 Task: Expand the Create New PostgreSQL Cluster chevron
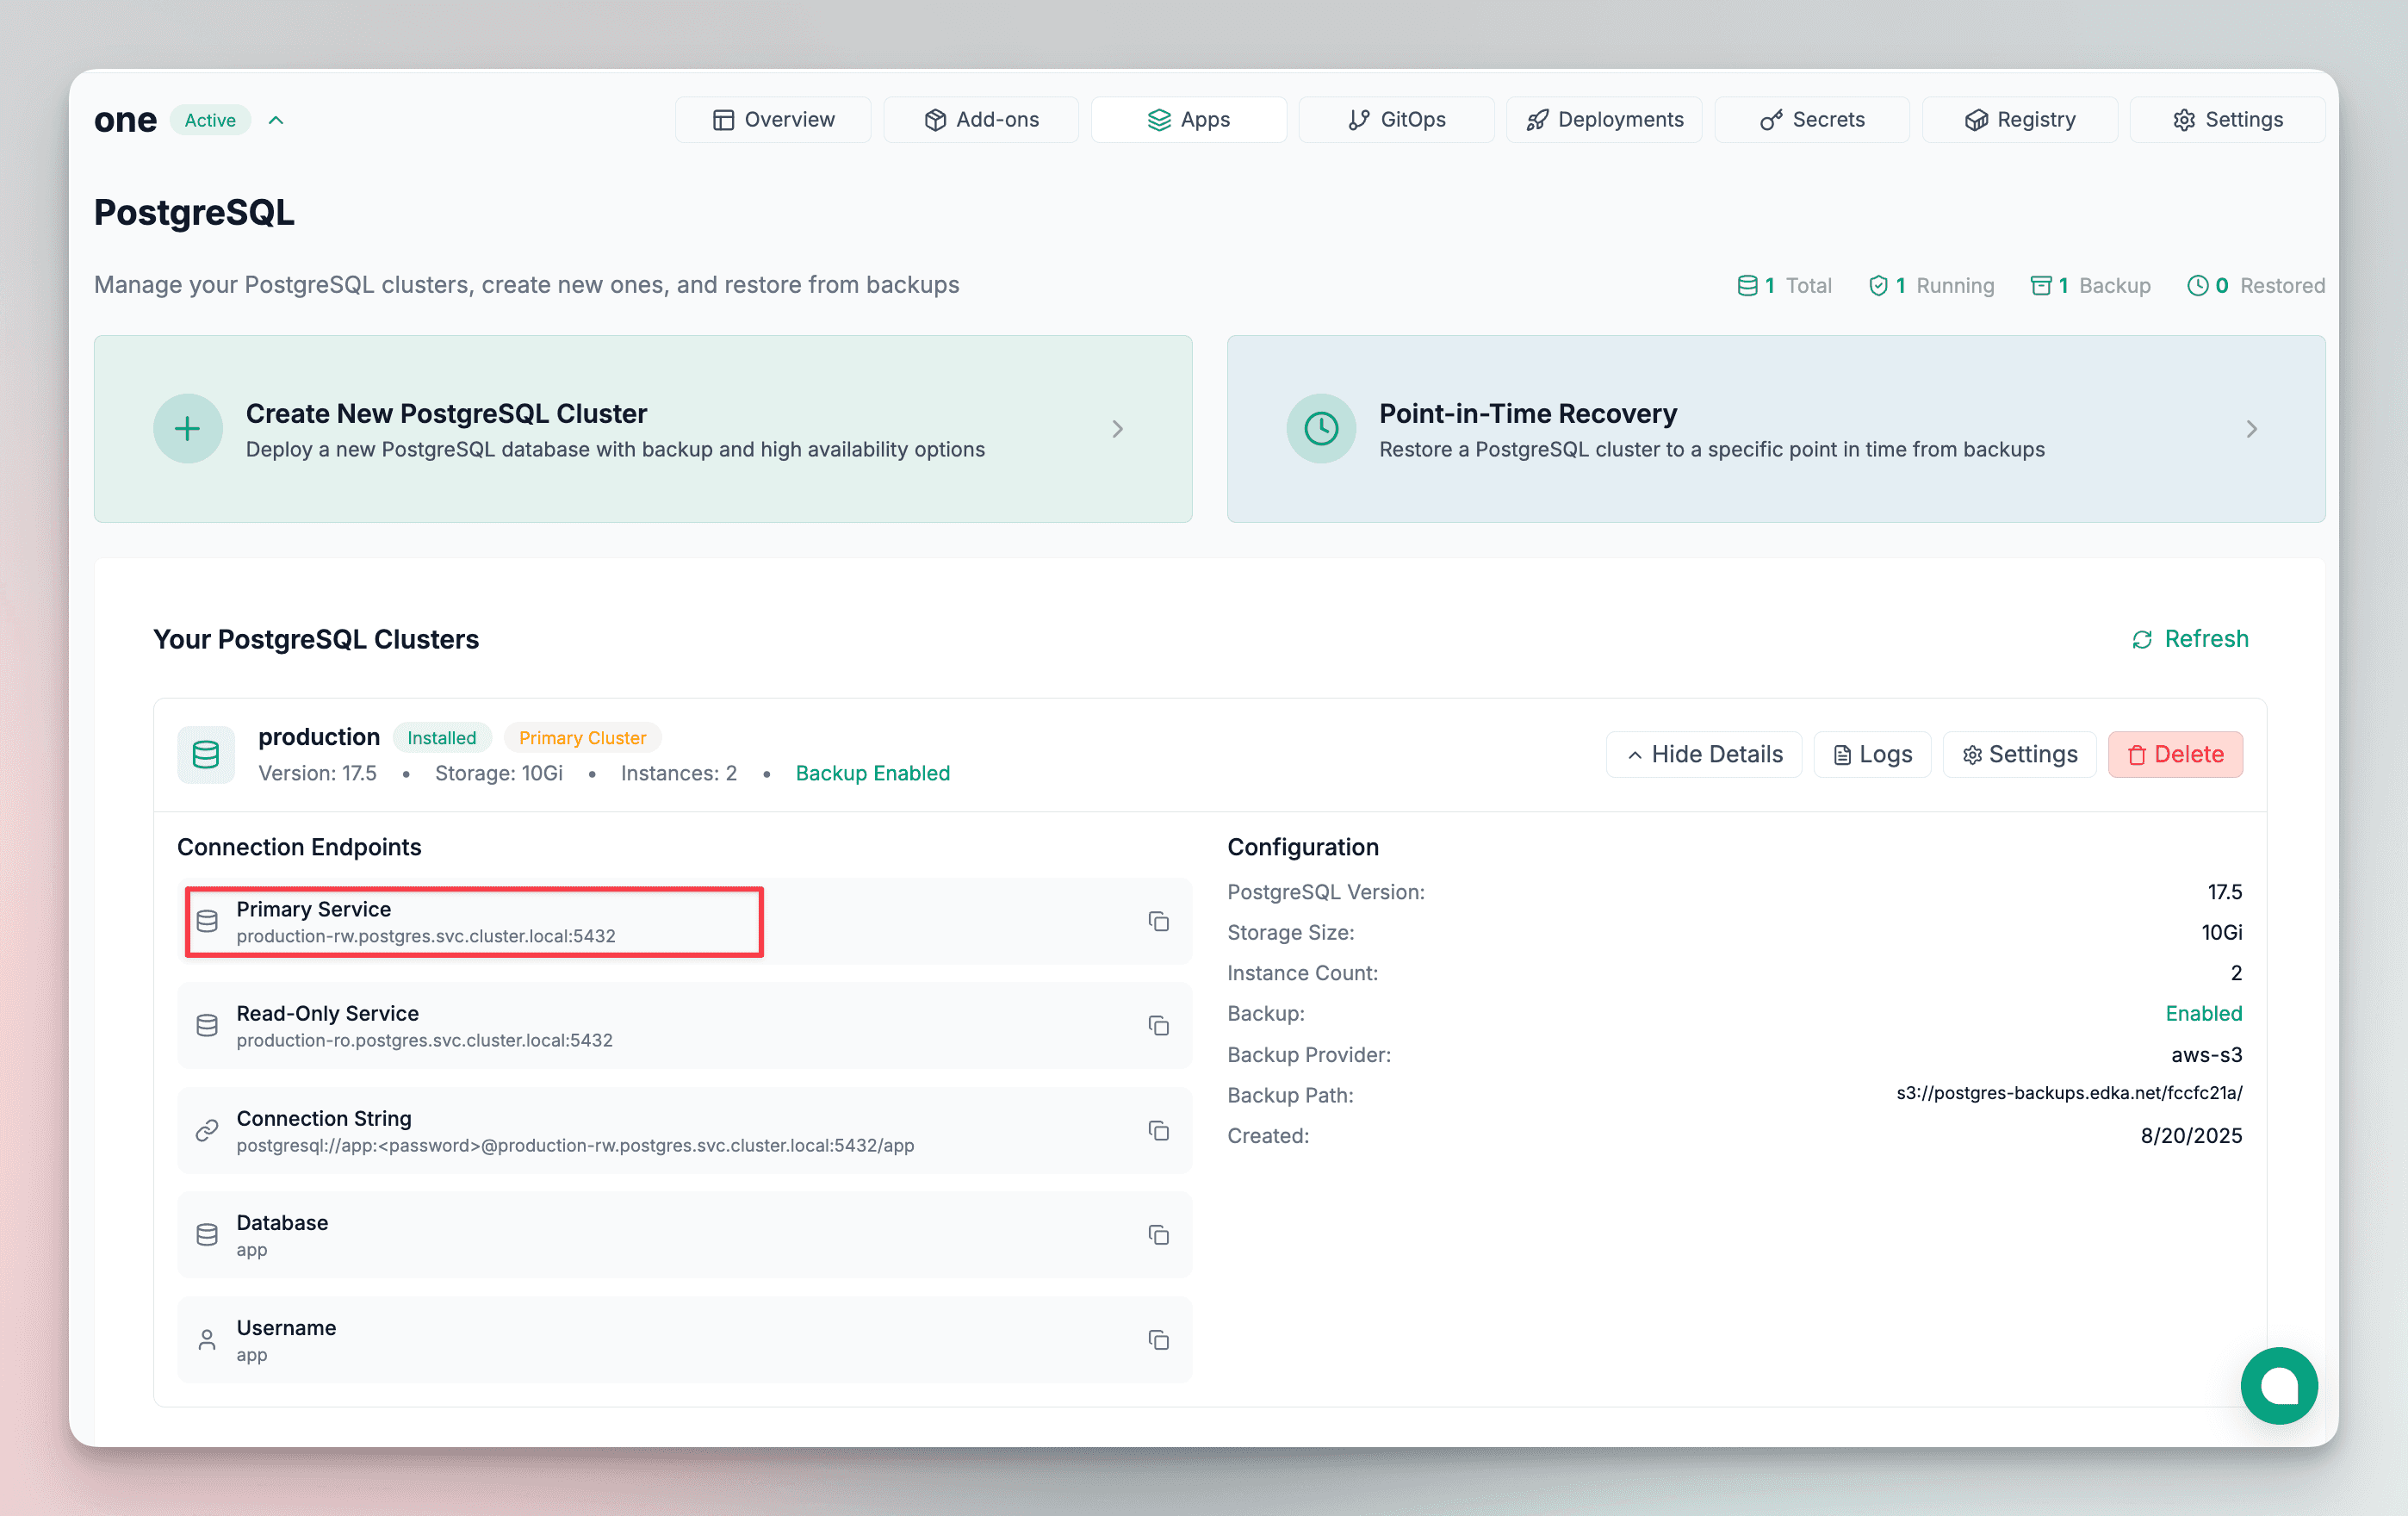[x=1117, y=429]
